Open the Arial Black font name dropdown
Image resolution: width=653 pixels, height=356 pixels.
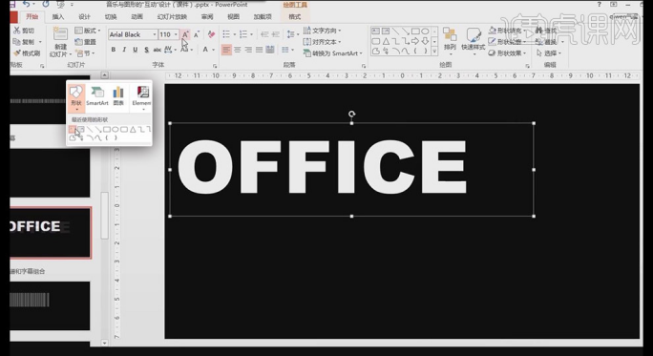[155, 34]
